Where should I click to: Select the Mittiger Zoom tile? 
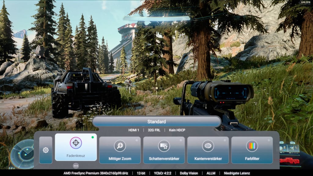tap(120, 150)
